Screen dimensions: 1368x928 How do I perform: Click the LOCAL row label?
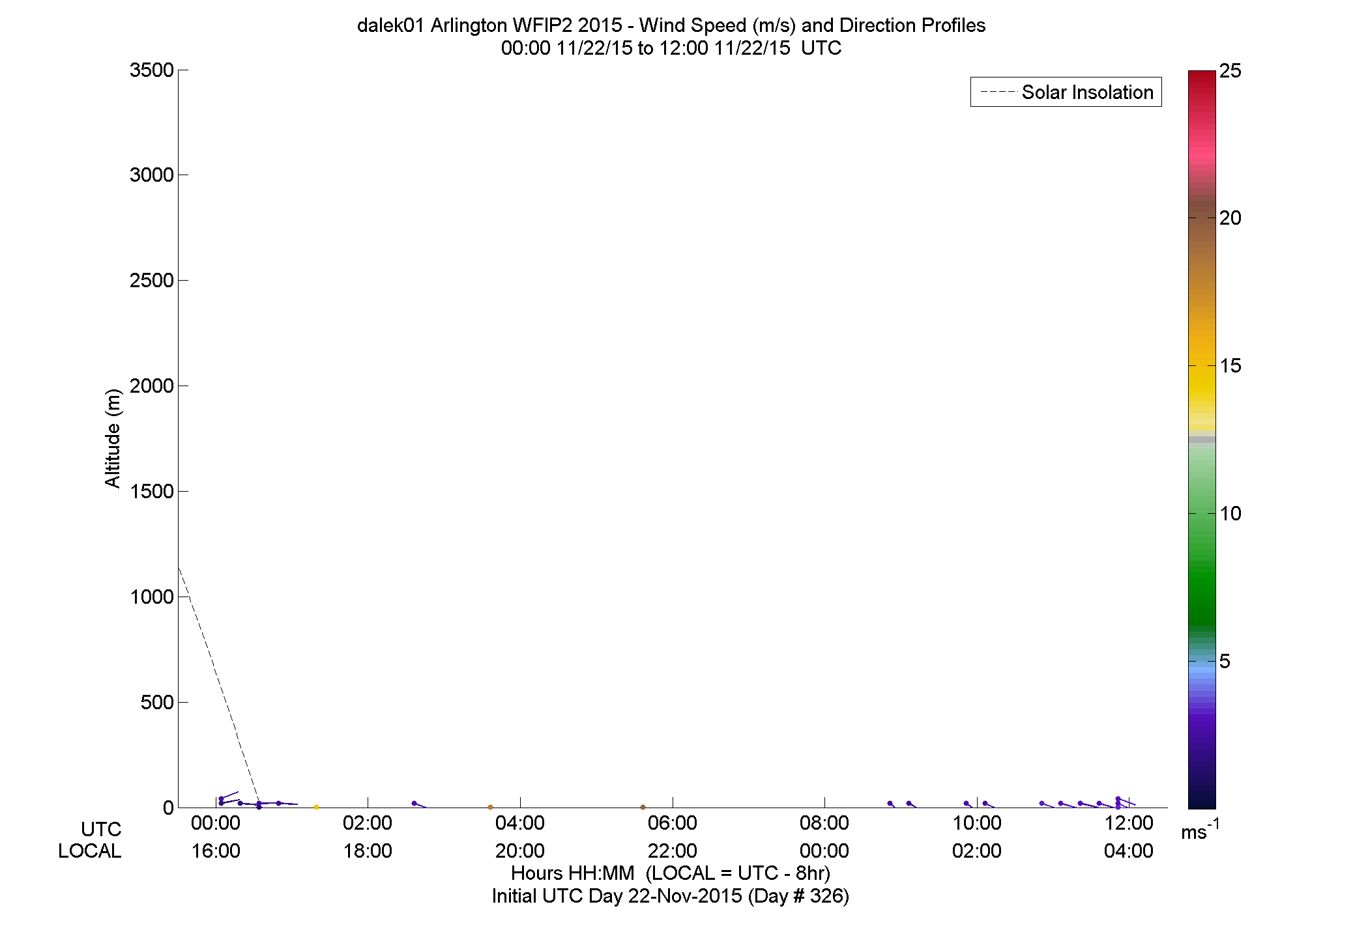tap(90, 851)
